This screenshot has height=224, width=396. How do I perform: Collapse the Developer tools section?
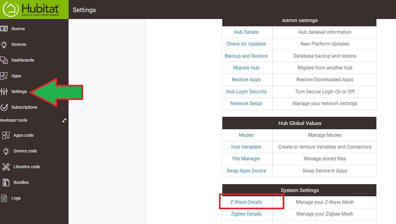[64, 120]
